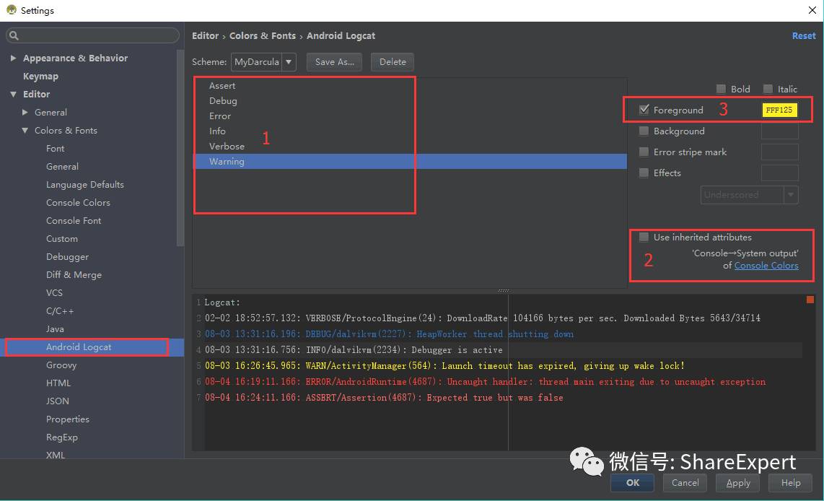Select VCS colors page
Viewport: 824px width, 501px height.
tap(54, 293)
